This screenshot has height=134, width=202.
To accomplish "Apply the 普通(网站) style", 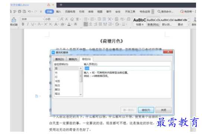I will click(x=153, y=22).
